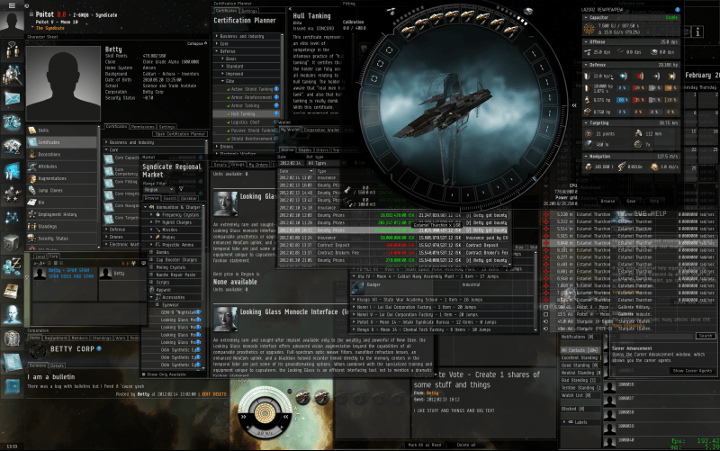Open the three-stars Neocom icon
The height and width of the screenshot is (451, 720).
coord(12,194)
